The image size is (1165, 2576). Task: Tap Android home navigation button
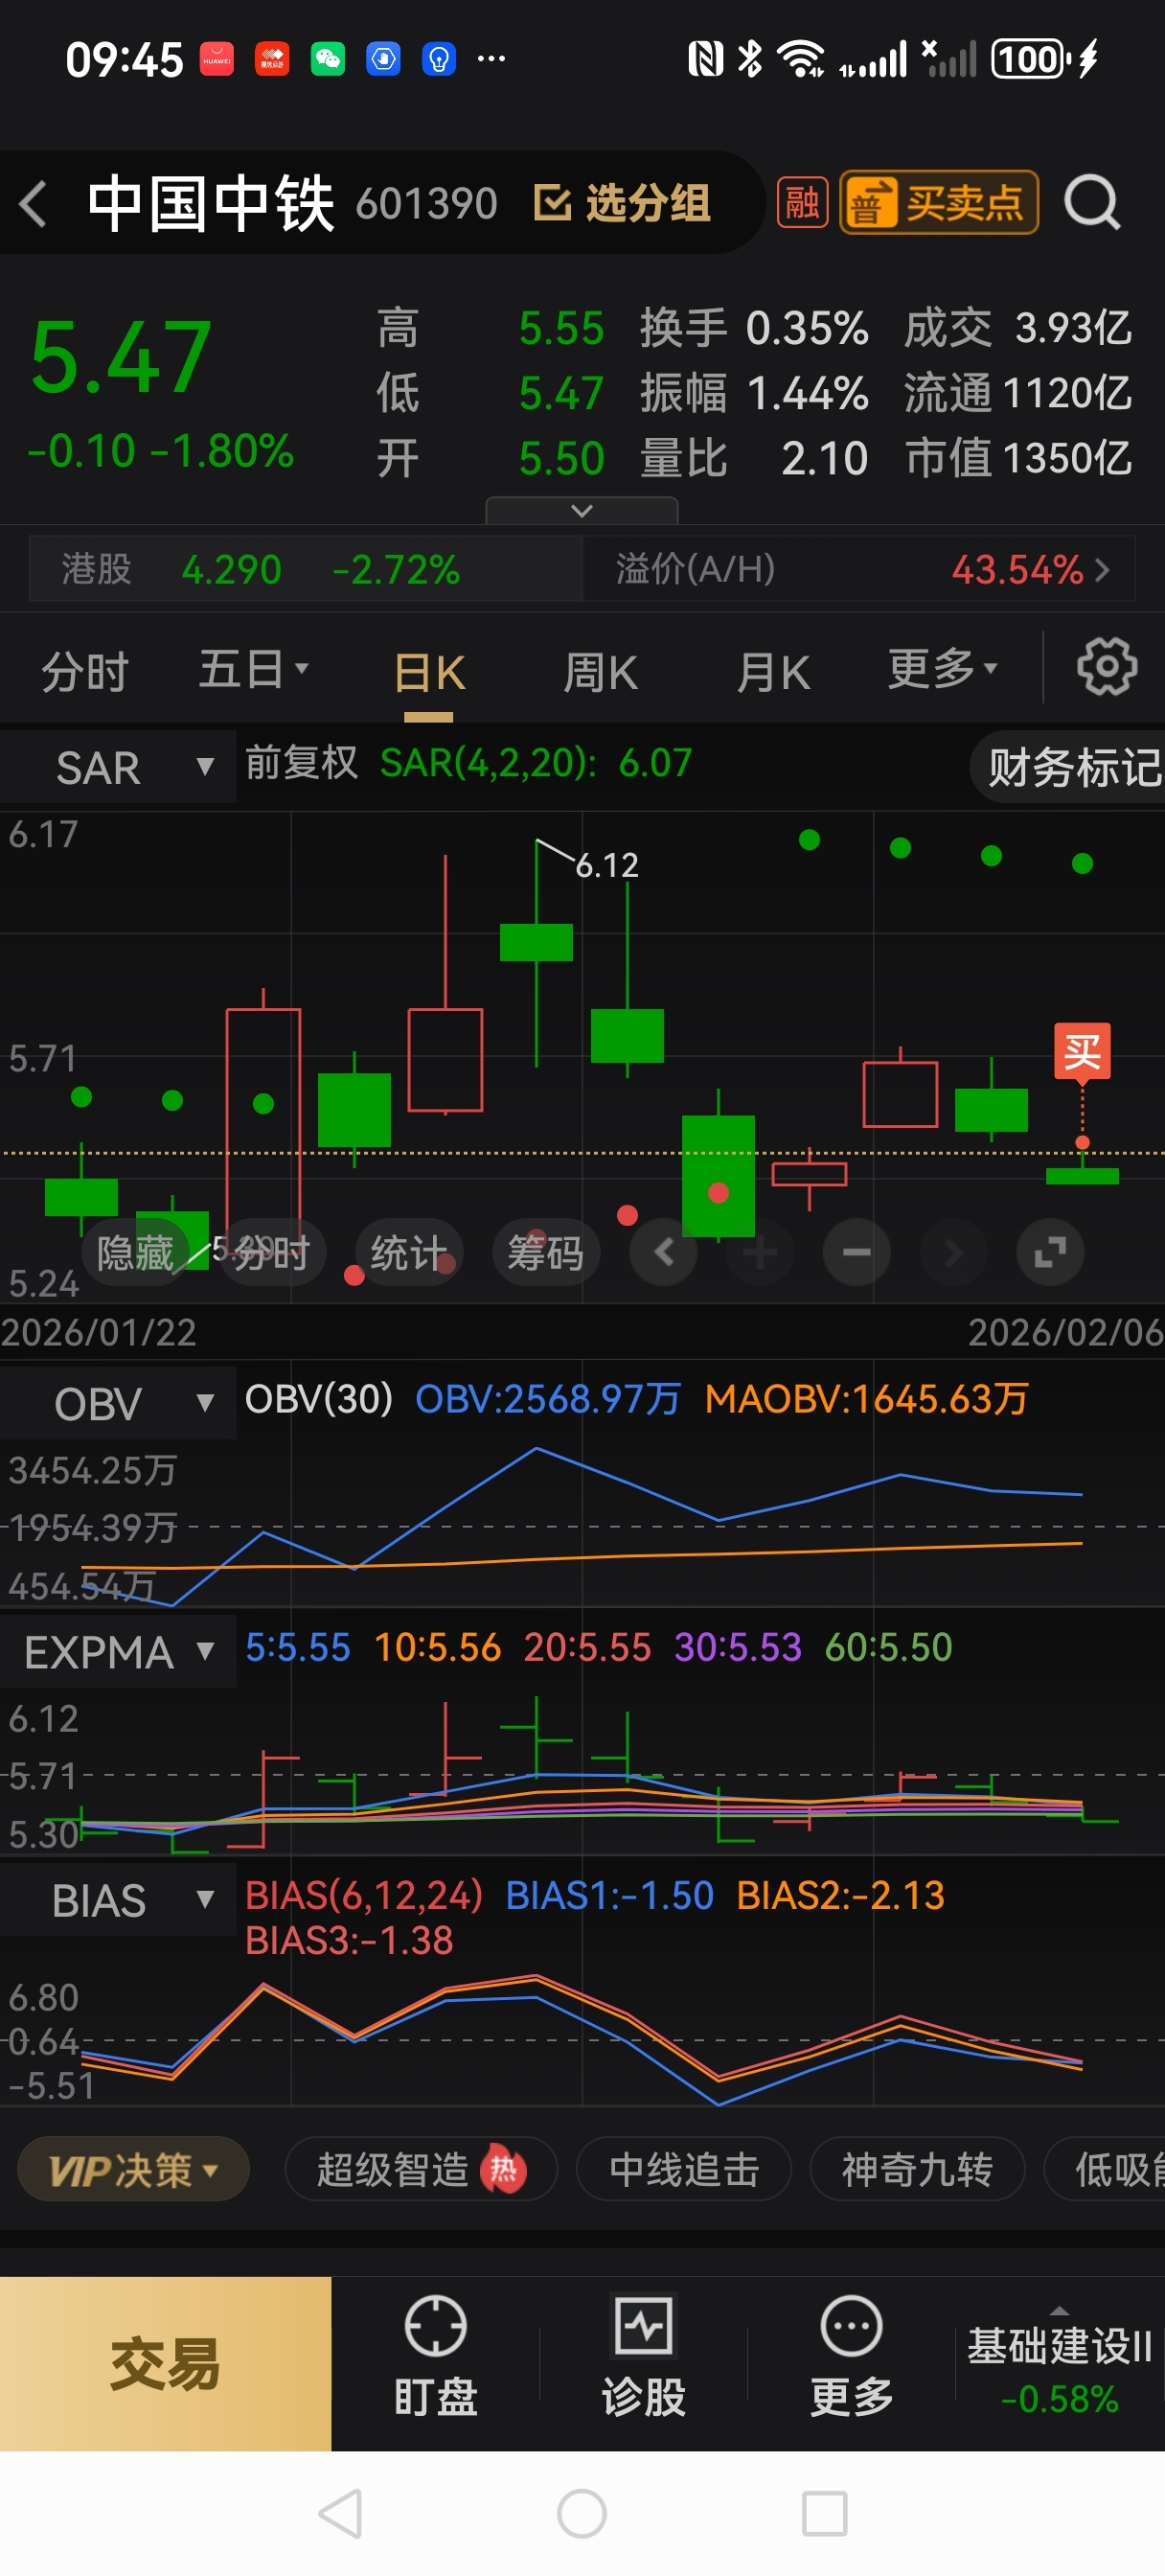coord(582,2514)
